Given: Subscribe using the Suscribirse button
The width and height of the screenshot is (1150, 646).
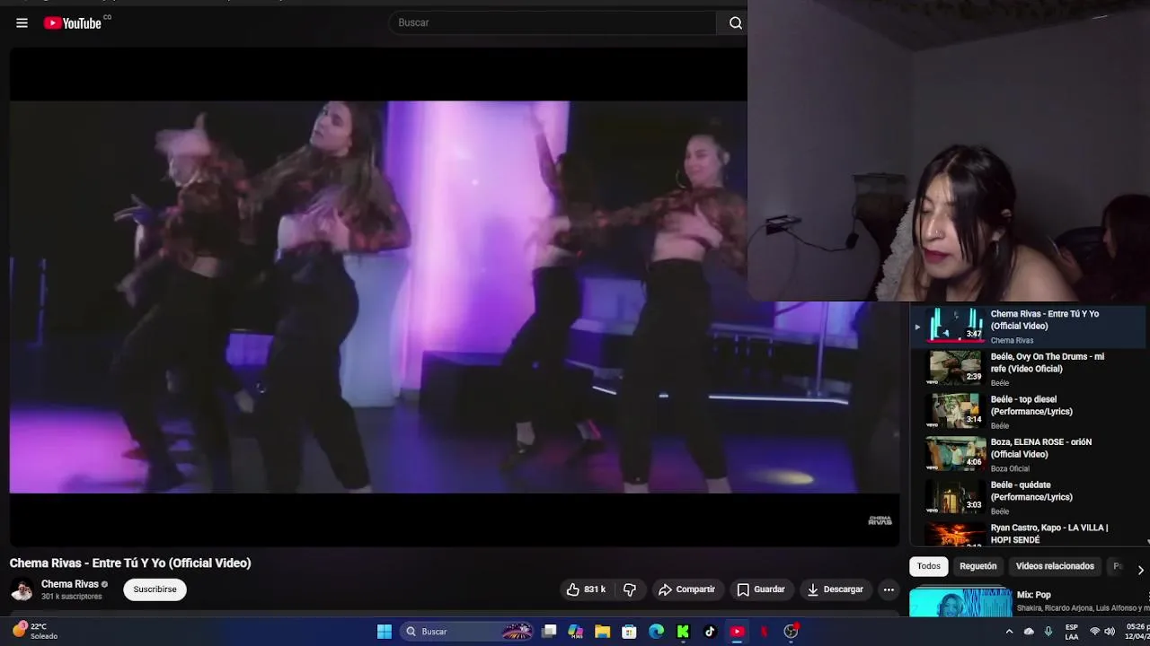Looking at the screenshot, I should click(x=155, y=589).
